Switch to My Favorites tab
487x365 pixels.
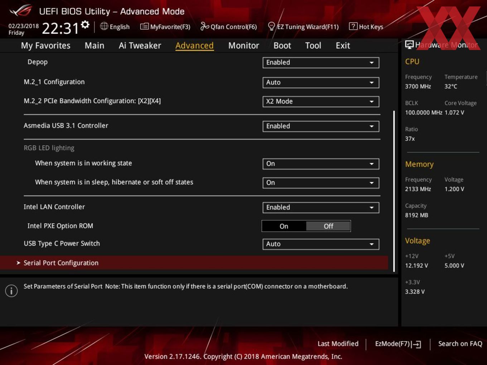point(45,45)
